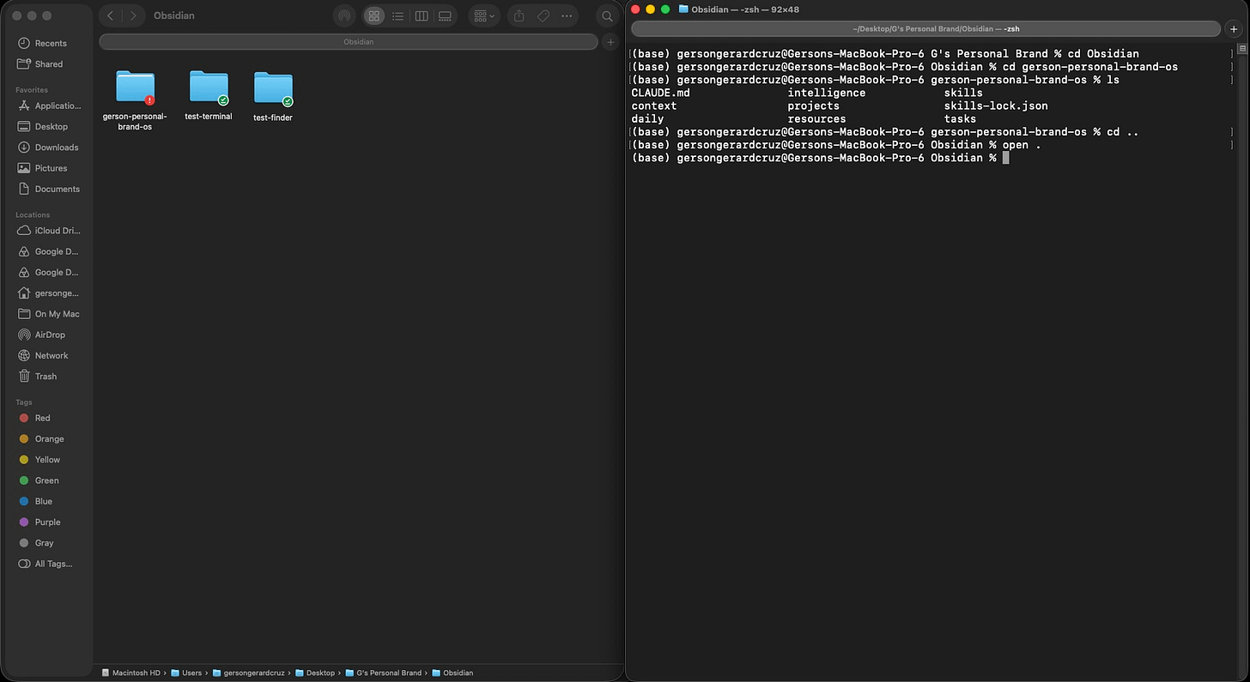This screenshot has width=1250, height=682.
Task: Click Macintosh HD in the path bar
Action: pos(130,673)
